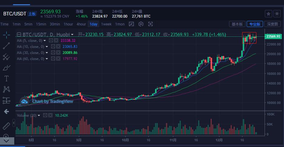Open chart settings hexagon icon
This screenshot has width=284, height=147.
tap(141, 24)
